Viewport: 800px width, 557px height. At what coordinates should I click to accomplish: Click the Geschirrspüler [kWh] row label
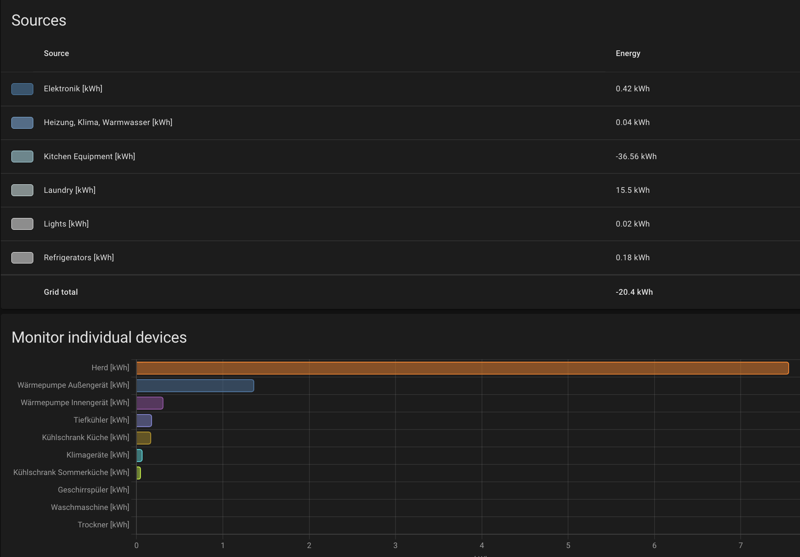point(93,490)
